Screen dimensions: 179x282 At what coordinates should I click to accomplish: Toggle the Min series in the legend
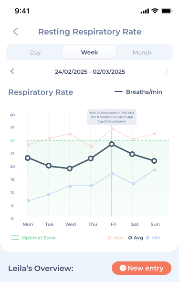pyautogui.click(x=153, y=238)
